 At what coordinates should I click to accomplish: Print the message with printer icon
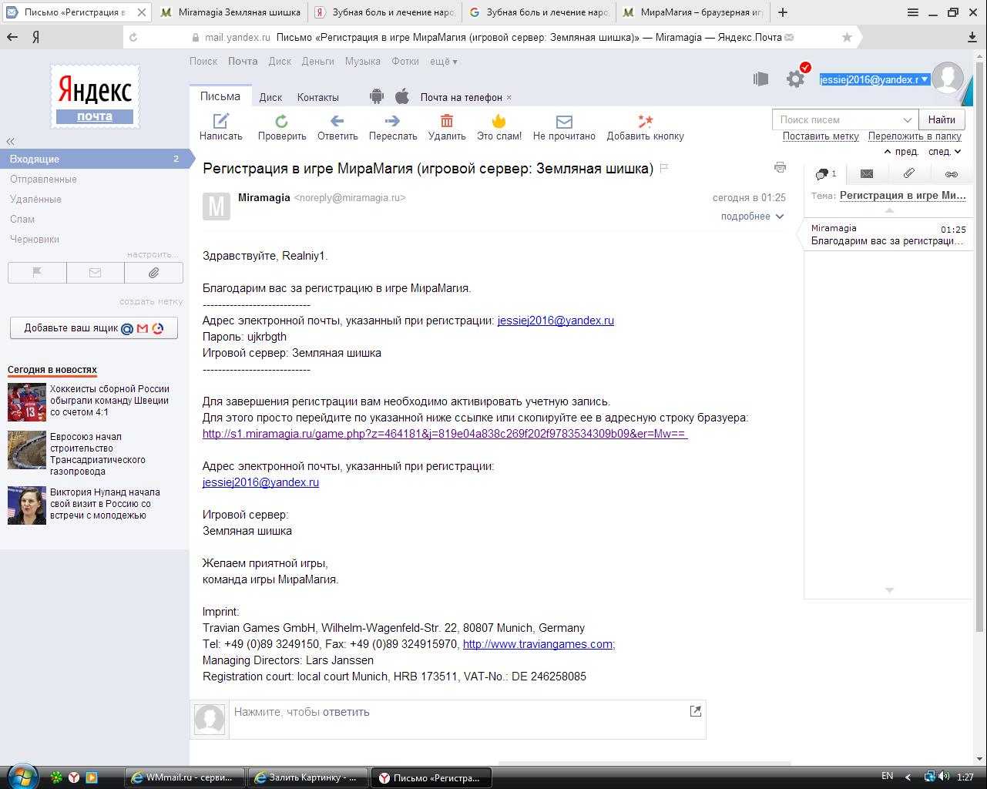click(x=780, y=167)
